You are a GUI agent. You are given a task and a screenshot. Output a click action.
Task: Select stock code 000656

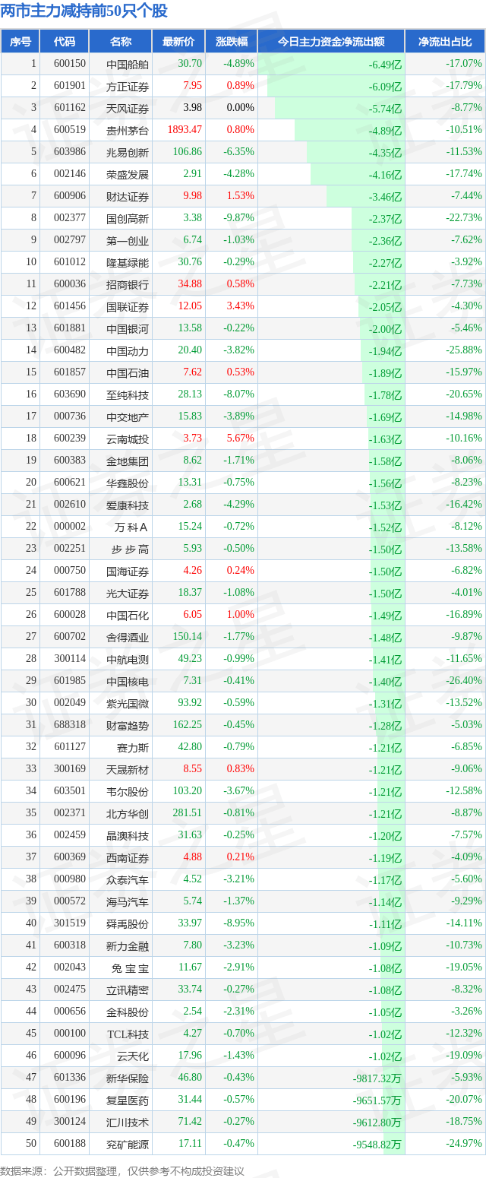coord(70,1012)
